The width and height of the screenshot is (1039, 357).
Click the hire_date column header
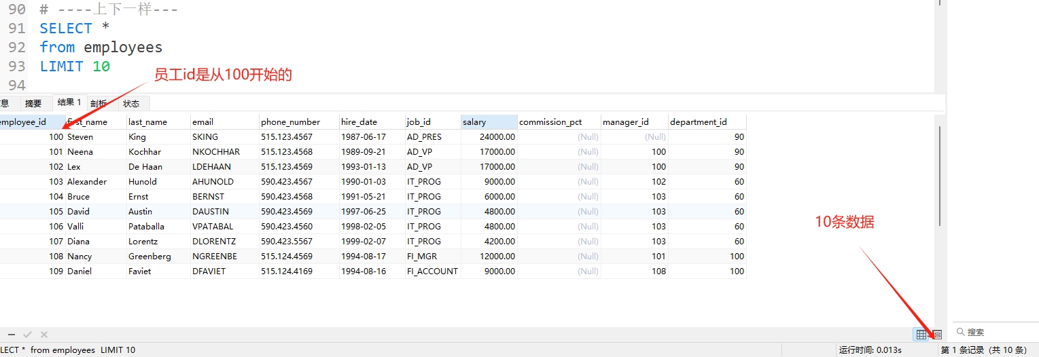point(371,122)
